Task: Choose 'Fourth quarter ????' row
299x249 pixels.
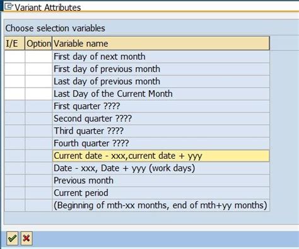Action: coord(161,143)
